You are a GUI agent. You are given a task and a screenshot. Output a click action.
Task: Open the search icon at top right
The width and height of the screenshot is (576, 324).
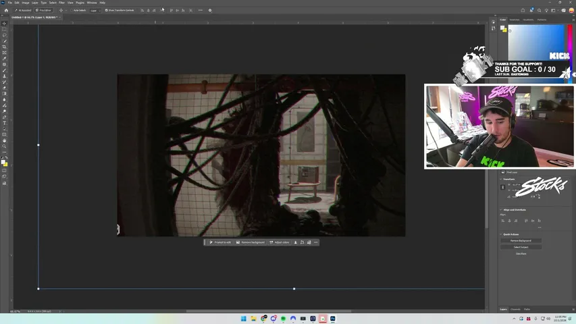click(540, 10)
